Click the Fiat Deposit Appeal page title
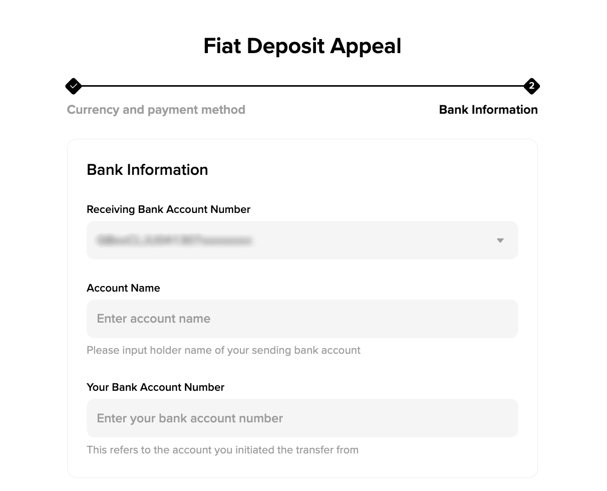 pos(302,46)
